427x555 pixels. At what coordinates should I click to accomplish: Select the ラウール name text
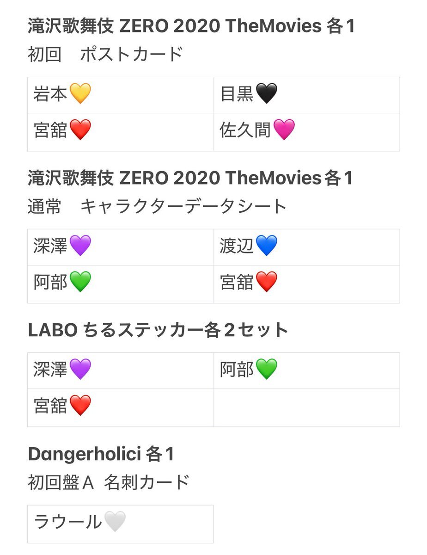pyautogui.click(x=68, y=522)
